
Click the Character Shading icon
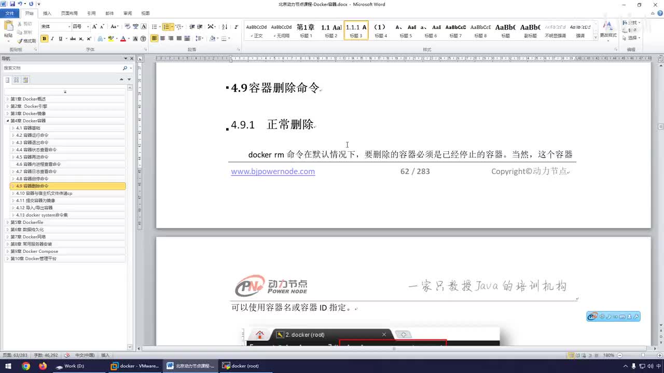pyautogui.click(x=135, y=38)
